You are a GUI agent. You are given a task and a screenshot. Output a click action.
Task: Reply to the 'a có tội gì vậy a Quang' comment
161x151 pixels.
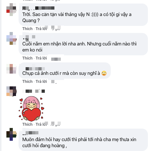pos(41,29)
